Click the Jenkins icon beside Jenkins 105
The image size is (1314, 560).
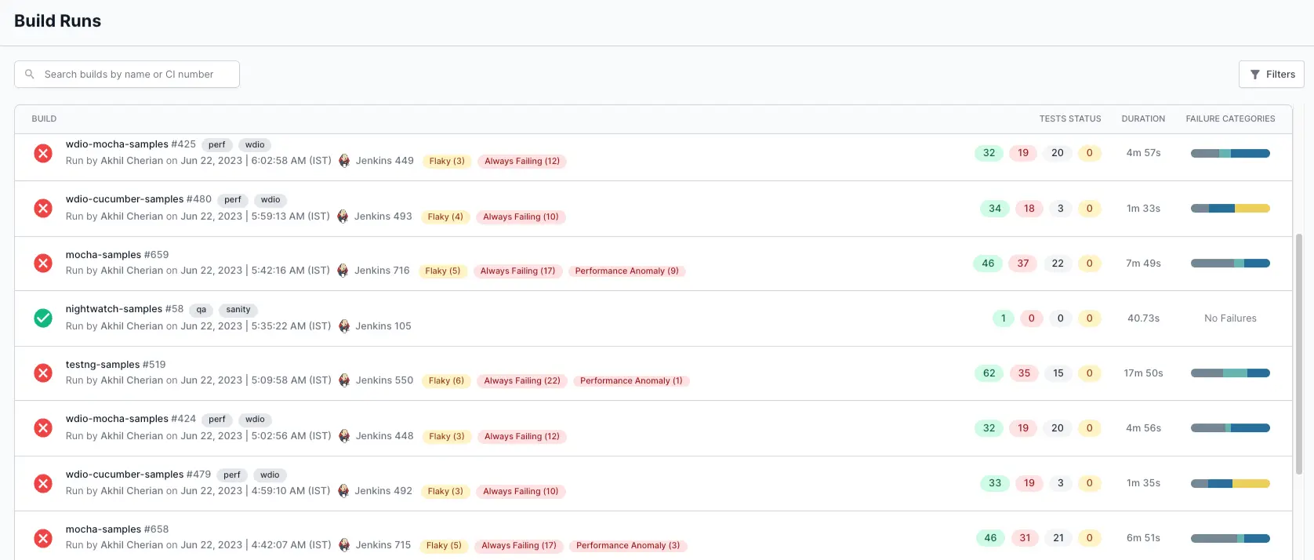pos(344,326)
